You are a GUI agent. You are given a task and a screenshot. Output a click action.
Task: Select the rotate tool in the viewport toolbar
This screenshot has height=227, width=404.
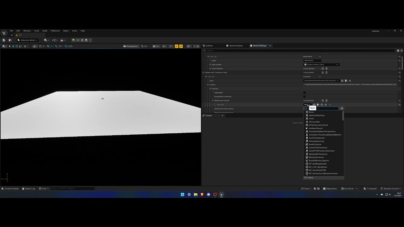(17, 46)
